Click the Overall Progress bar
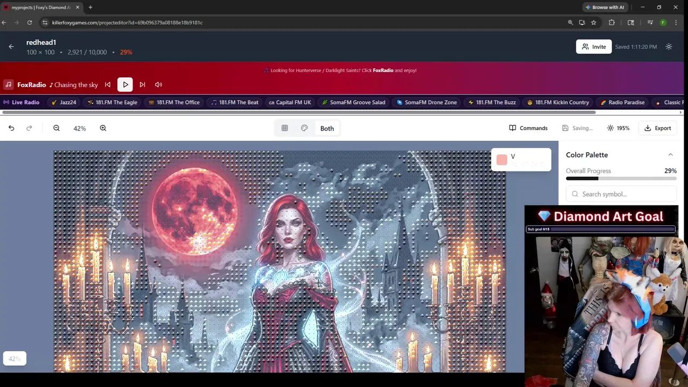This screenshot has height=387, width=688. 621,178
